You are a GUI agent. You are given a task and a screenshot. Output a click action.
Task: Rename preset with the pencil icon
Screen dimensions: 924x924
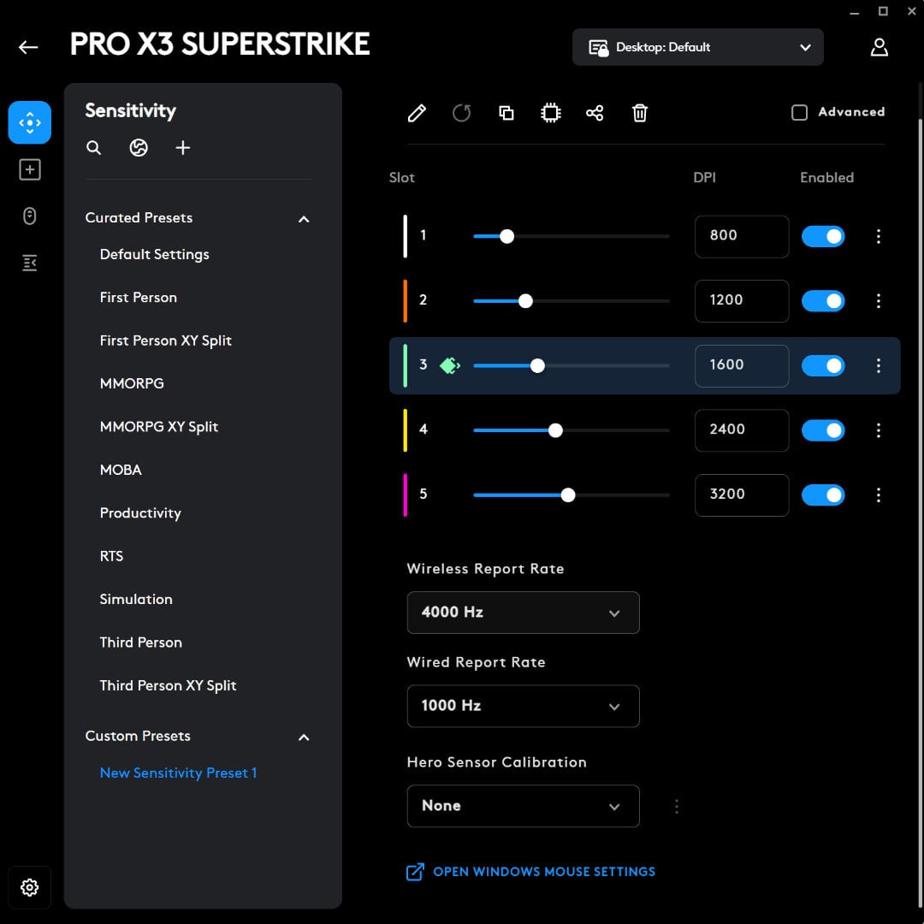point(417,113)
